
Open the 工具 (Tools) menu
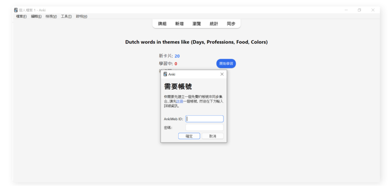[66, 16]
